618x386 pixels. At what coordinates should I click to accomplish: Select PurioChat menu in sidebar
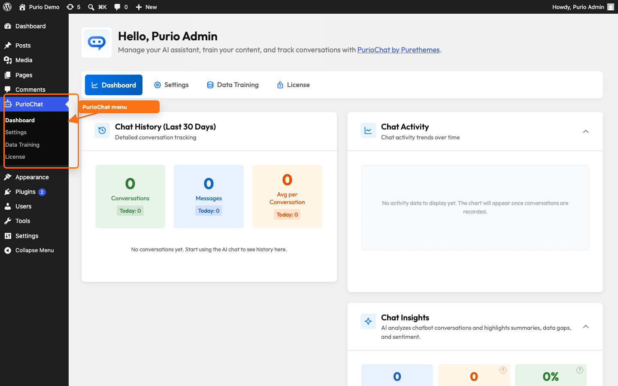[34, 104]
